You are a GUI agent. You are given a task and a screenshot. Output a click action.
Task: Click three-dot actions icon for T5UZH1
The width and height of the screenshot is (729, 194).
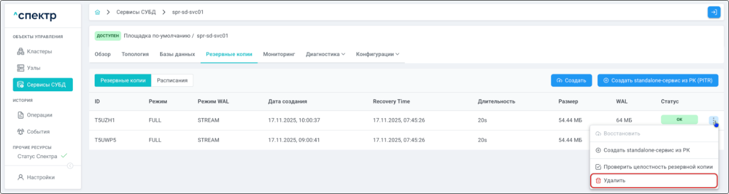(713, 121)
